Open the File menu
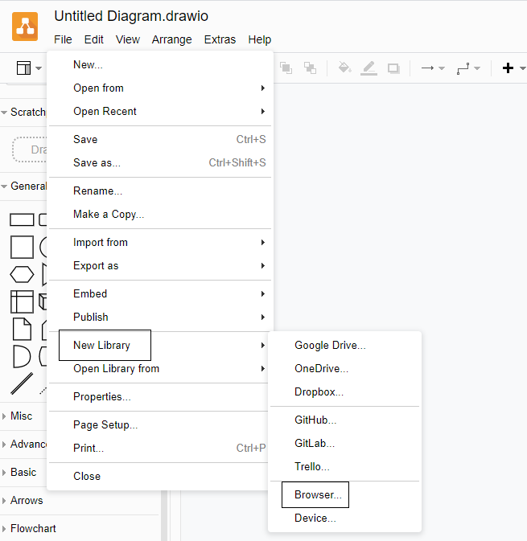 (63, 39)
